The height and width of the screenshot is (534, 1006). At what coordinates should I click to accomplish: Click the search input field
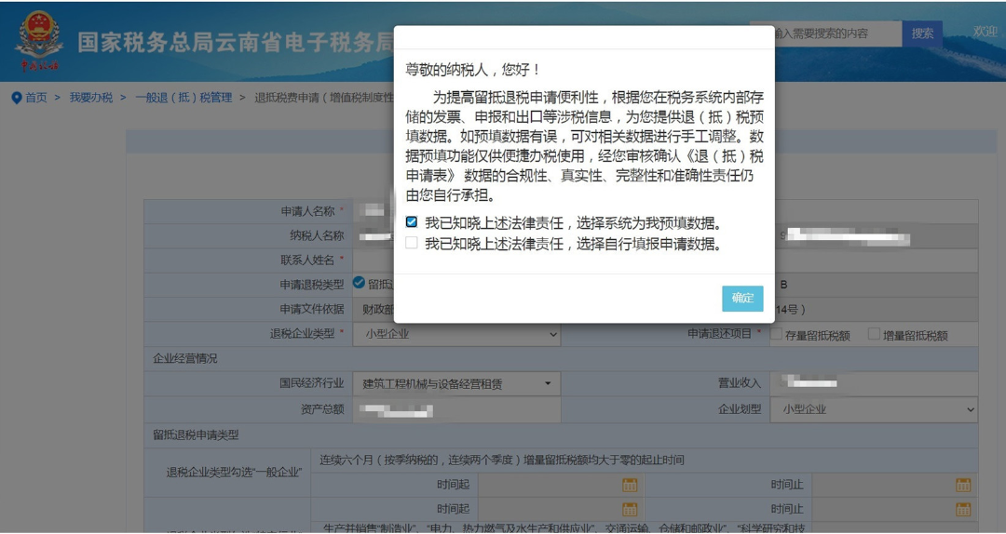826,33
